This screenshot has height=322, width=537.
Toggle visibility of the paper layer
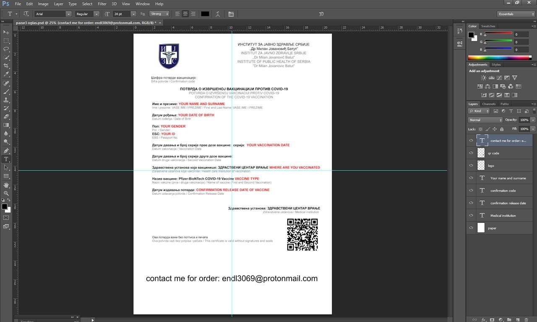(471, 228)
